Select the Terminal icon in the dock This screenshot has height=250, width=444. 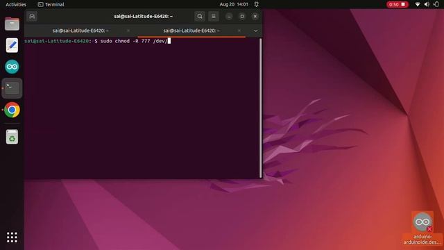coord(12,88)
